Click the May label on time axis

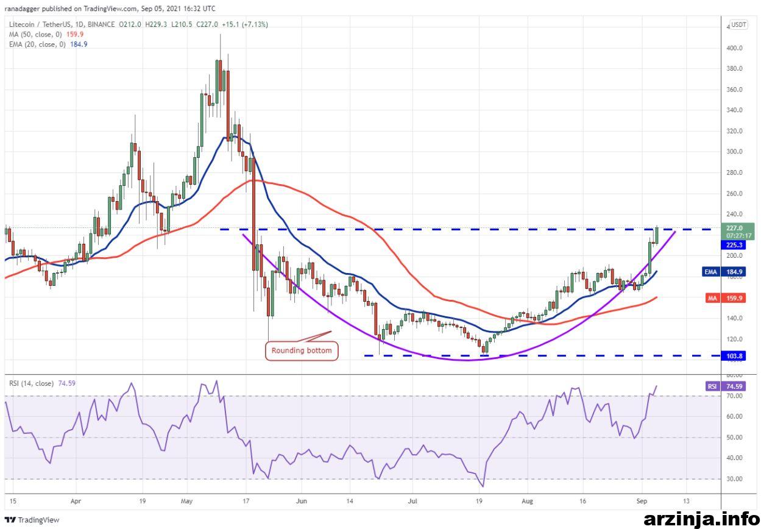pyautogui.click(x=187, y=502)
